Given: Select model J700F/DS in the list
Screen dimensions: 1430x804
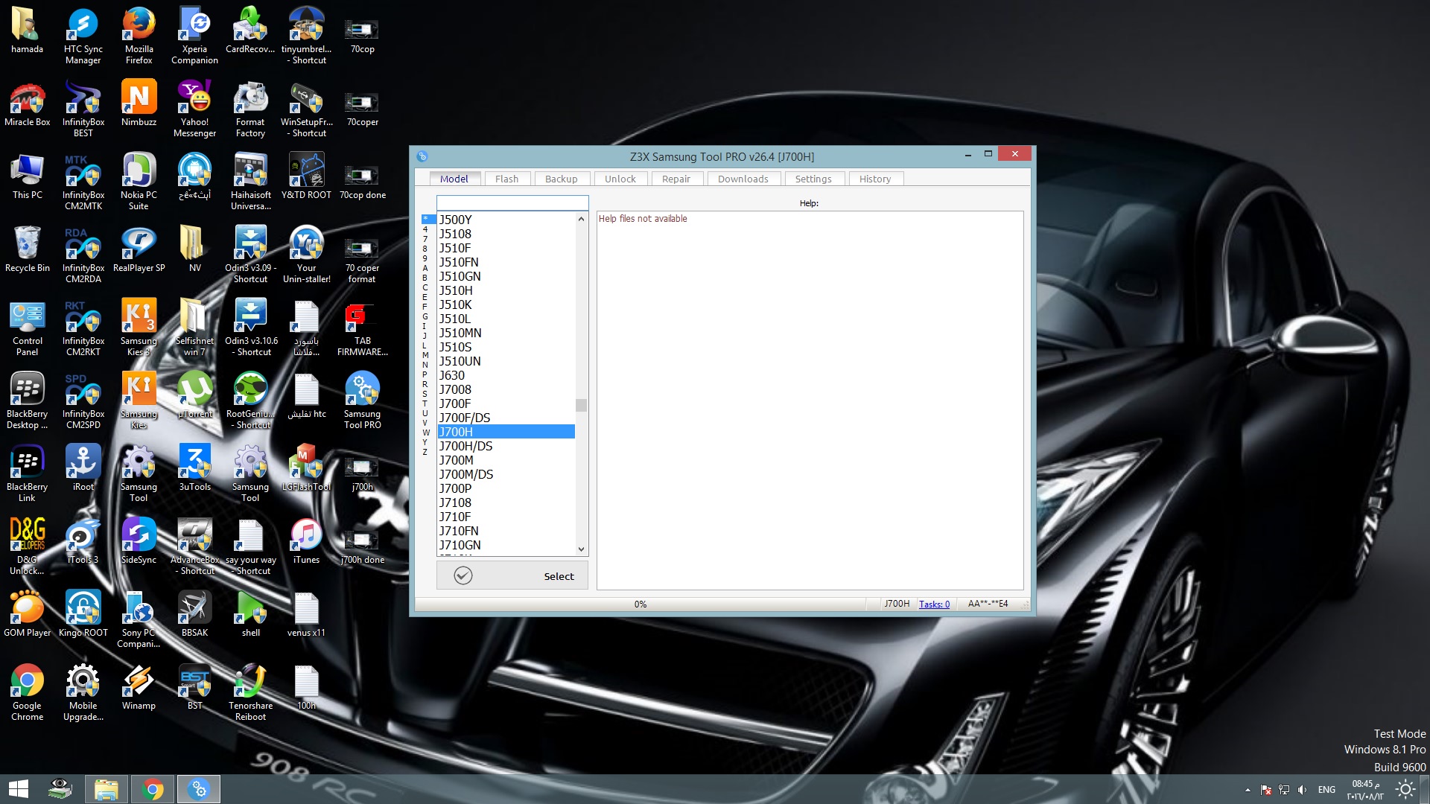Looking at the screenshot, I should 506,418.
